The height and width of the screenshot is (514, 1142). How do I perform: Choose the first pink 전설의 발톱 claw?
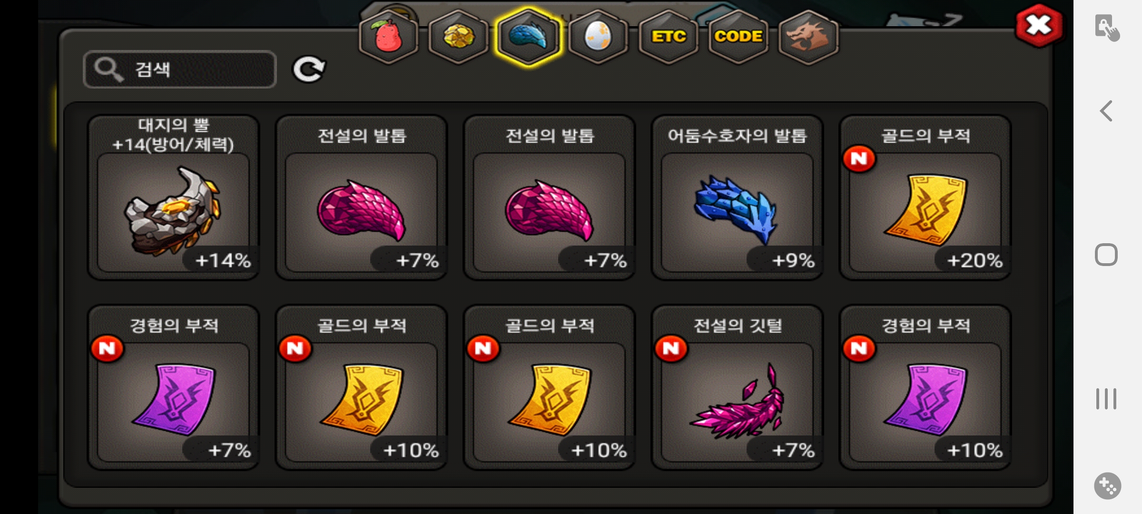pos(362,198)
